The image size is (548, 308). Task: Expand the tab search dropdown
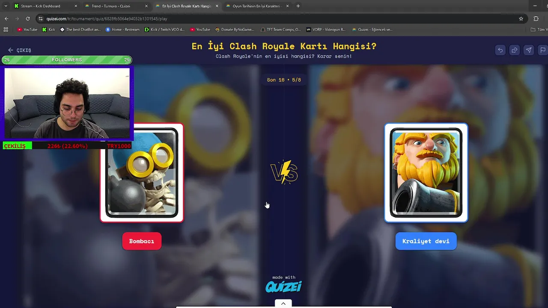6,6
